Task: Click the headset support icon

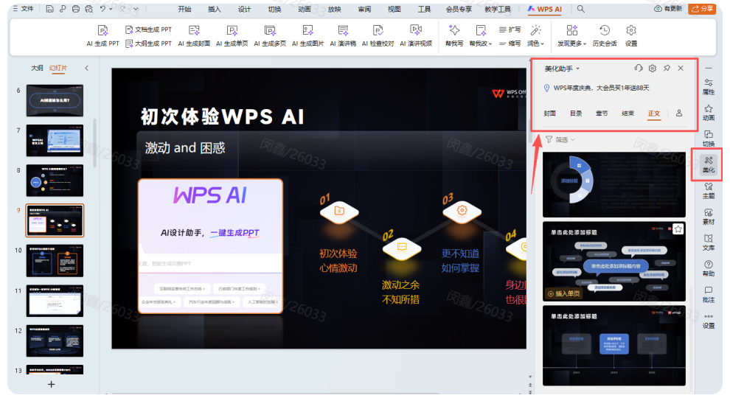Action: pos(639,68)
